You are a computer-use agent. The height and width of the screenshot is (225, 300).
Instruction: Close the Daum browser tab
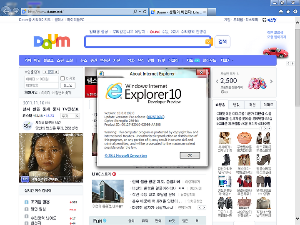(204, 12)
